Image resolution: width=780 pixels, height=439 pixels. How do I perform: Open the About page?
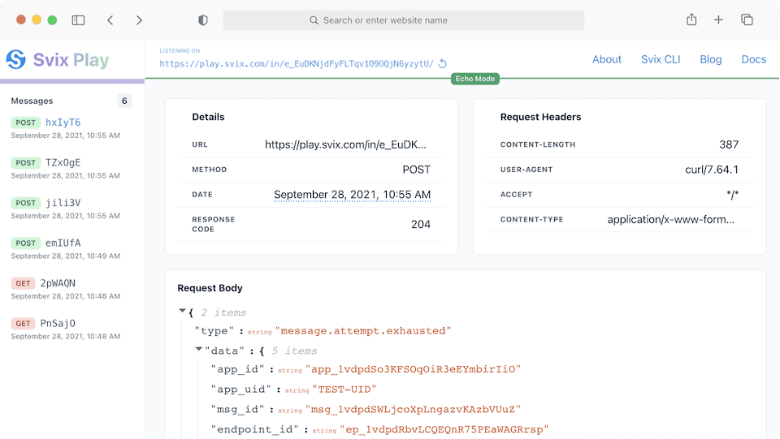pos(606,59)
